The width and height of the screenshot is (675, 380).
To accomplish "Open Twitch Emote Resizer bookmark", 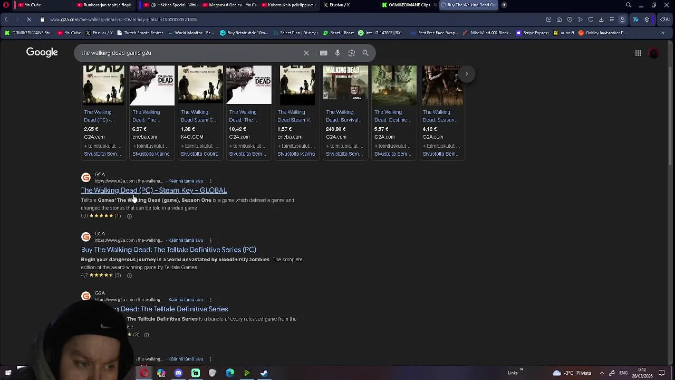I will (x=140, y=33).
